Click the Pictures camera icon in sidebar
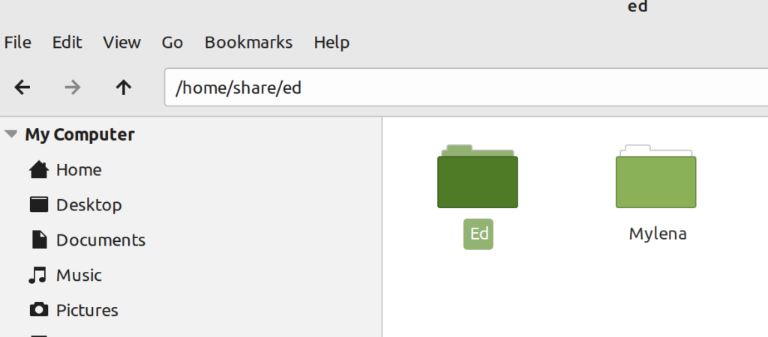This screenshot has width=768, height=337. tap(39, 310)
